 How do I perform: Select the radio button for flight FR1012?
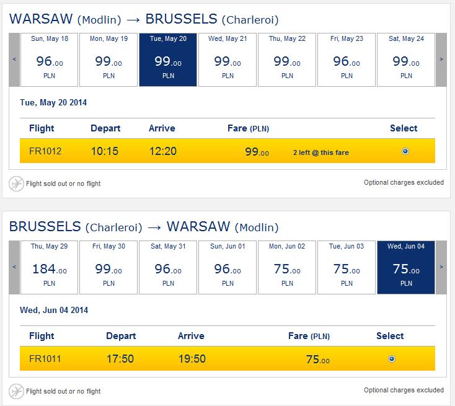(x=405, y=151)
